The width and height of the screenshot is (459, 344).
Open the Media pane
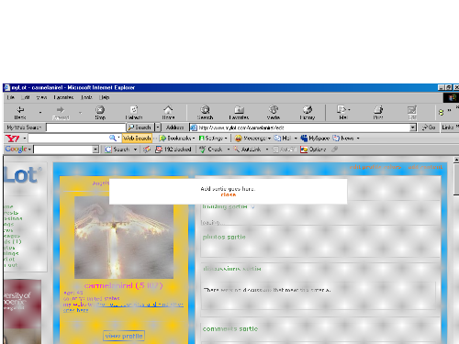(274, 112)
